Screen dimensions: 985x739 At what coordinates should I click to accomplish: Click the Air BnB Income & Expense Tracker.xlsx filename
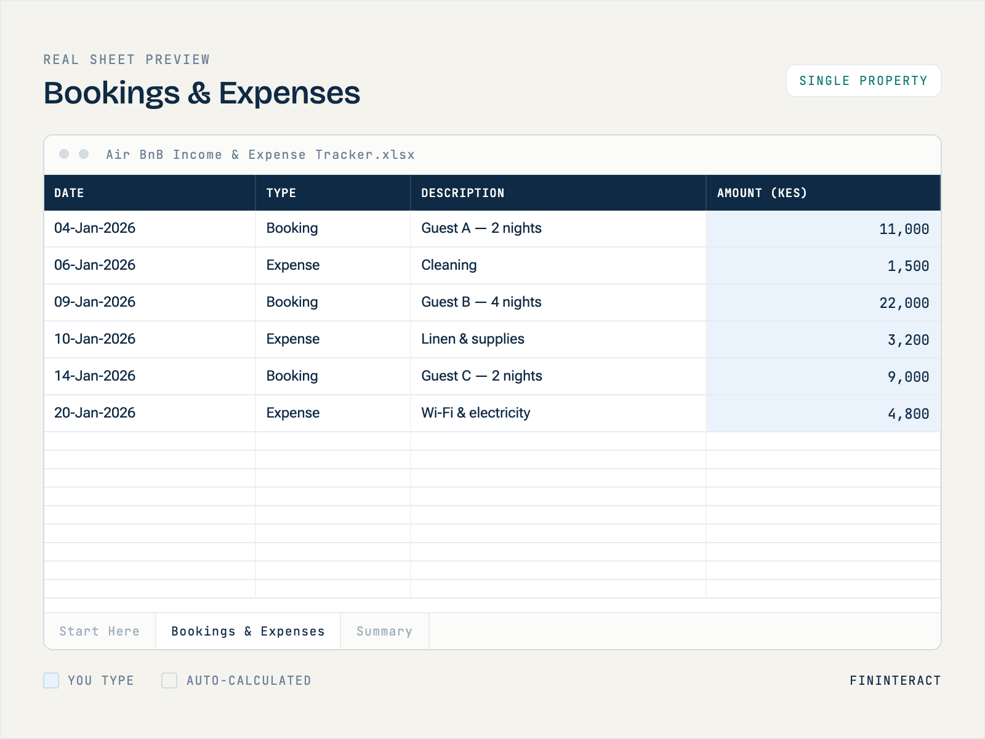(x=260, y=155)
